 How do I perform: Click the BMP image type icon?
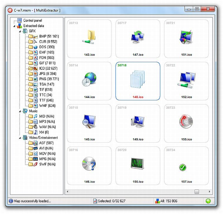(36, 37)
